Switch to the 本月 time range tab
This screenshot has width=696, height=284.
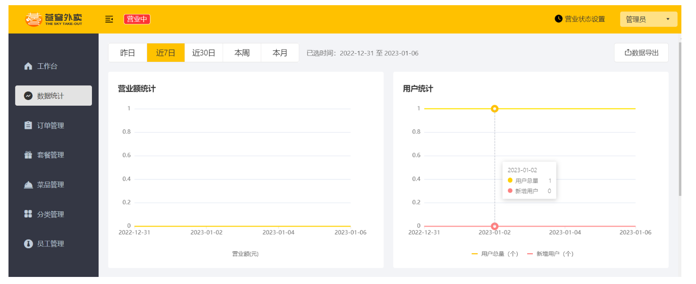click(280, 53)
